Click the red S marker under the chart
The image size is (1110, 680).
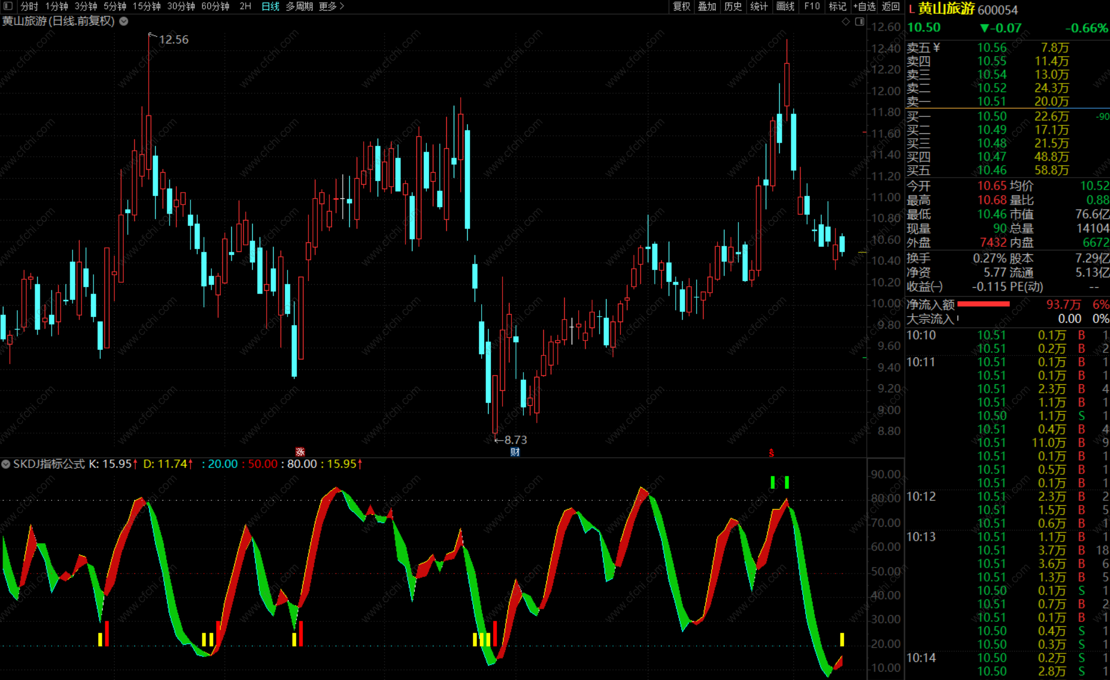click(771, 453)
